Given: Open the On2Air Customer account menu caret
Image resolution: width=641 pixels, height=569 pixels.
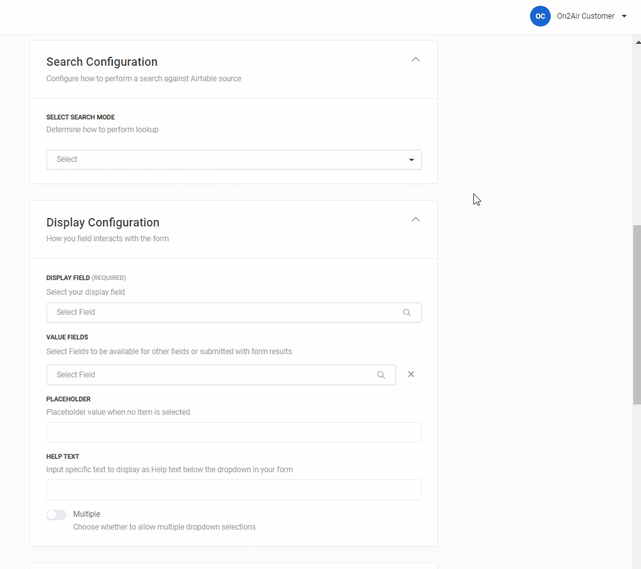Looking at the screenshot, I should (x=624, y=17).
